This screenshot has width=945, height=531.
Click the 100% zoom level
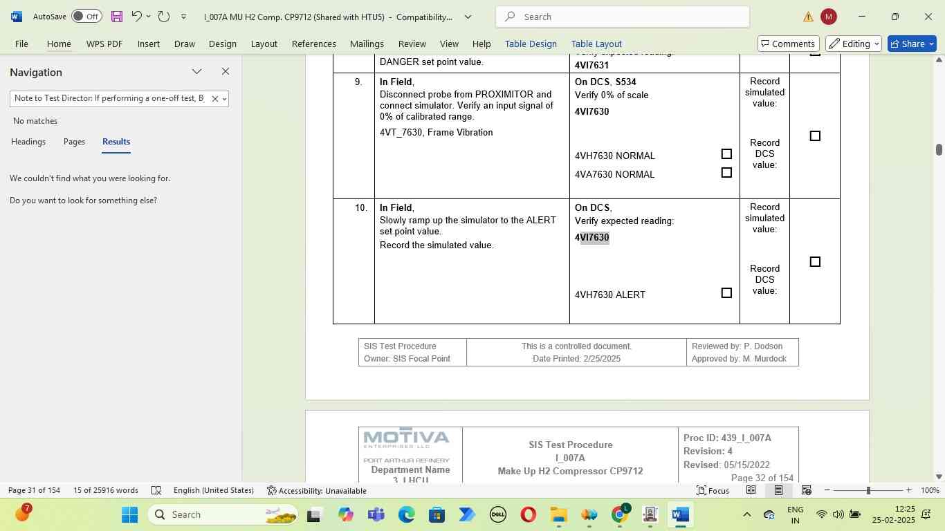point(930,491)
